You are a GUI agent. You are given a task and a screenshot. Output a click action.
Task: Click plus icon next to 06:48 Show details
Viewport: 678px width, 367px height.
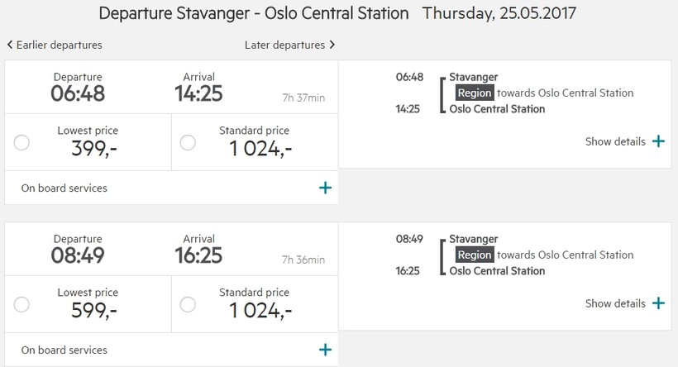(x=658, y=141)
